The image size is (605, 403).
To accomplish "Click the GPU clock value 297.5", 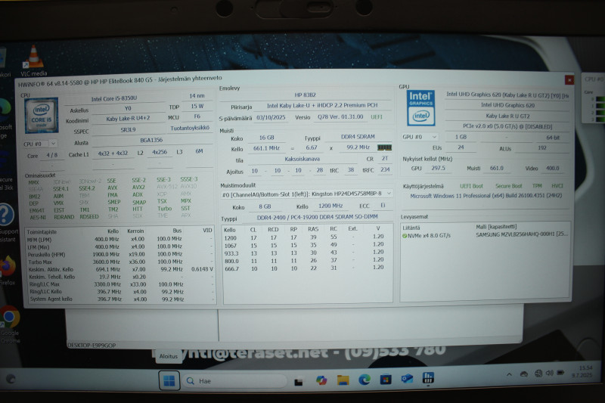I will point(438,168).
